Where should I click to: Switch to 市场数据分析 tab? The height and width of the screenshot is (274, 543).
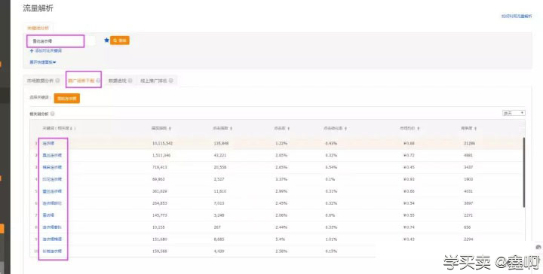tap(40, 81)
